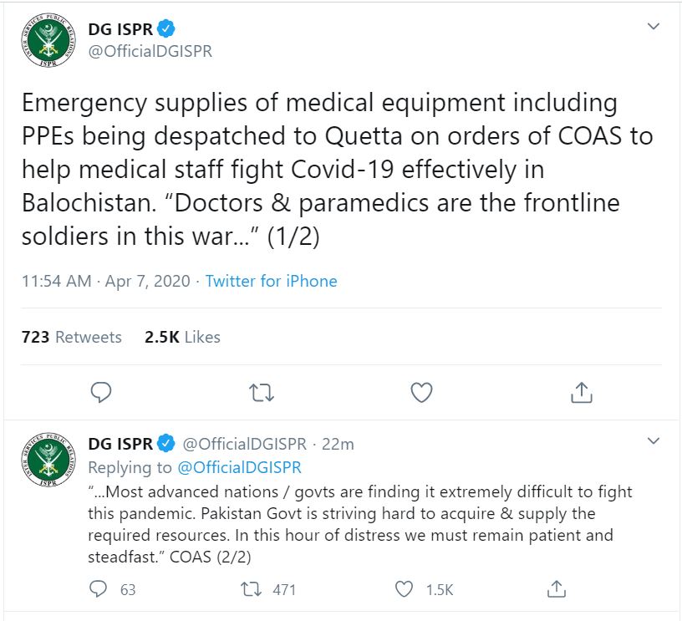Image resolution: width=682 pixels, height=621 pixels.
Task: Click verified badge beside reply's DG ISPR name
Action: click(x=165, y=443)
